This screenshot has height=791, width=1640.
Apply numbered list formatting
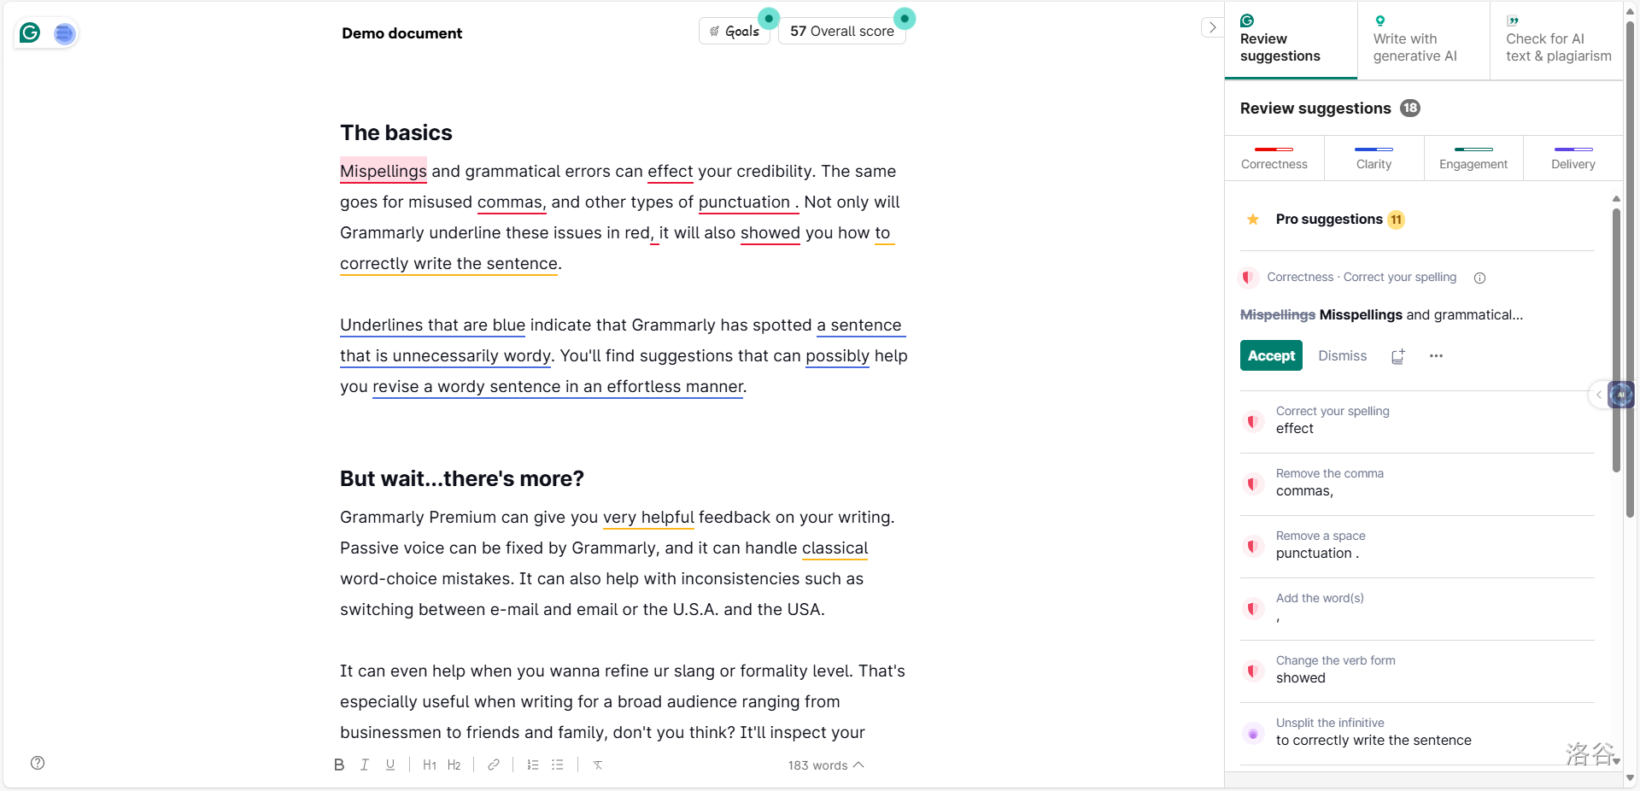[533, 765]
